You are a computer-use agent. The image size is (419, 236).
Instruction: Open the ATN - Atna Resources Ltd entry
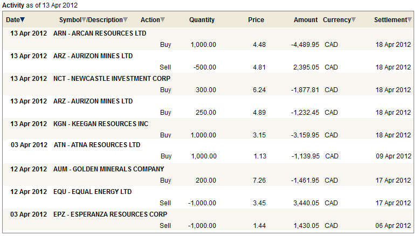(97, 145)
